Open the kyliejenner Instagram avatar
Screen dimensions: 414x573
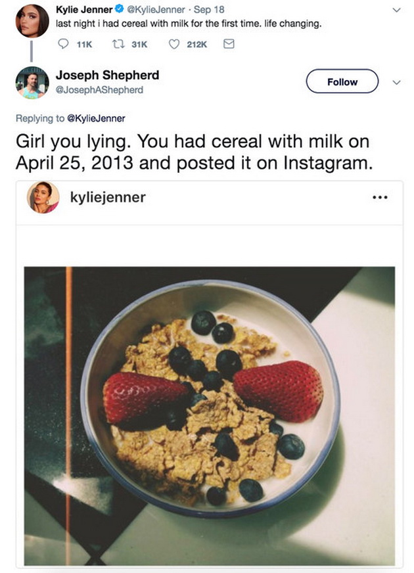43,197
